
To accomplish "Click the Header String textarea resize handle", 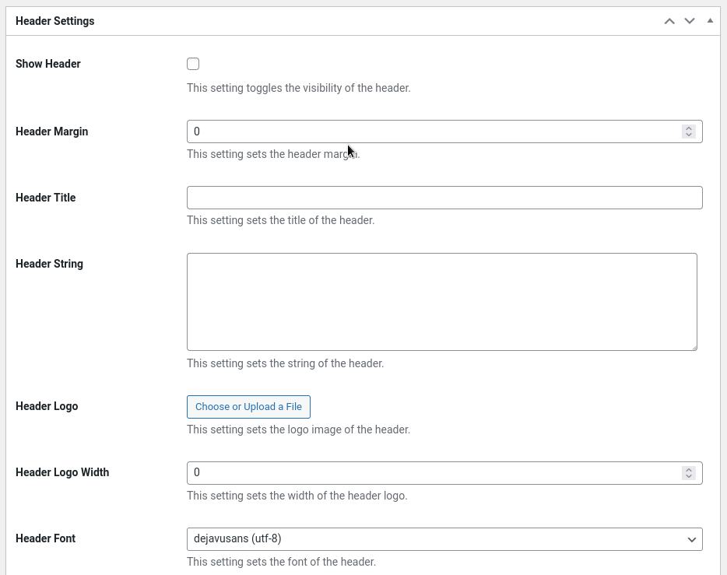I will coord(694,347).
